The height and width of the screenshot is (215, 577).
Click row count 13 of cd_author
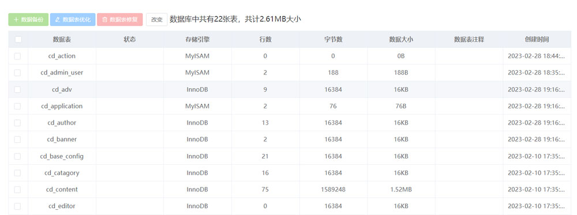265,123
